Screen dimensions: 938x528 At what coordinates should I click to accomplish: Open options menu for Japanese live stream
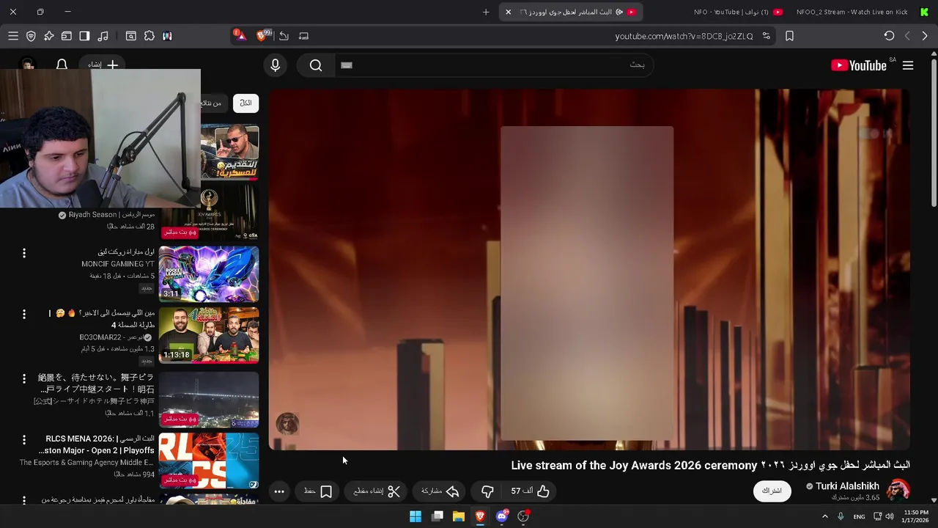click(24, 379)
